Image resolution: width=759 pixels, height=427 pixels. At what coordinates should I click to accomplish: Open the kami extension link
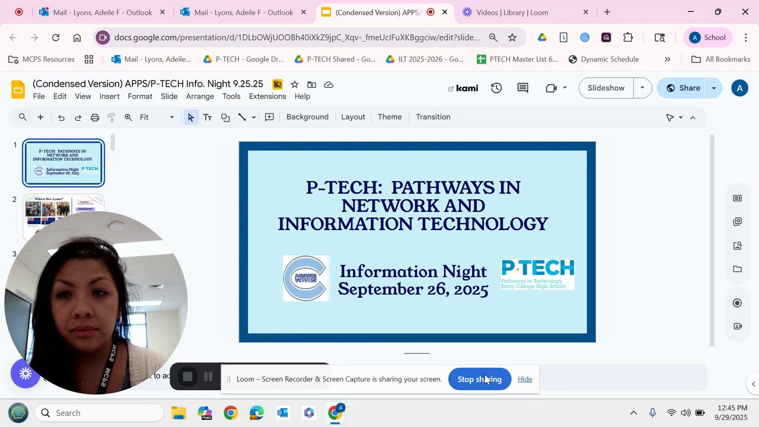point(463,88)
